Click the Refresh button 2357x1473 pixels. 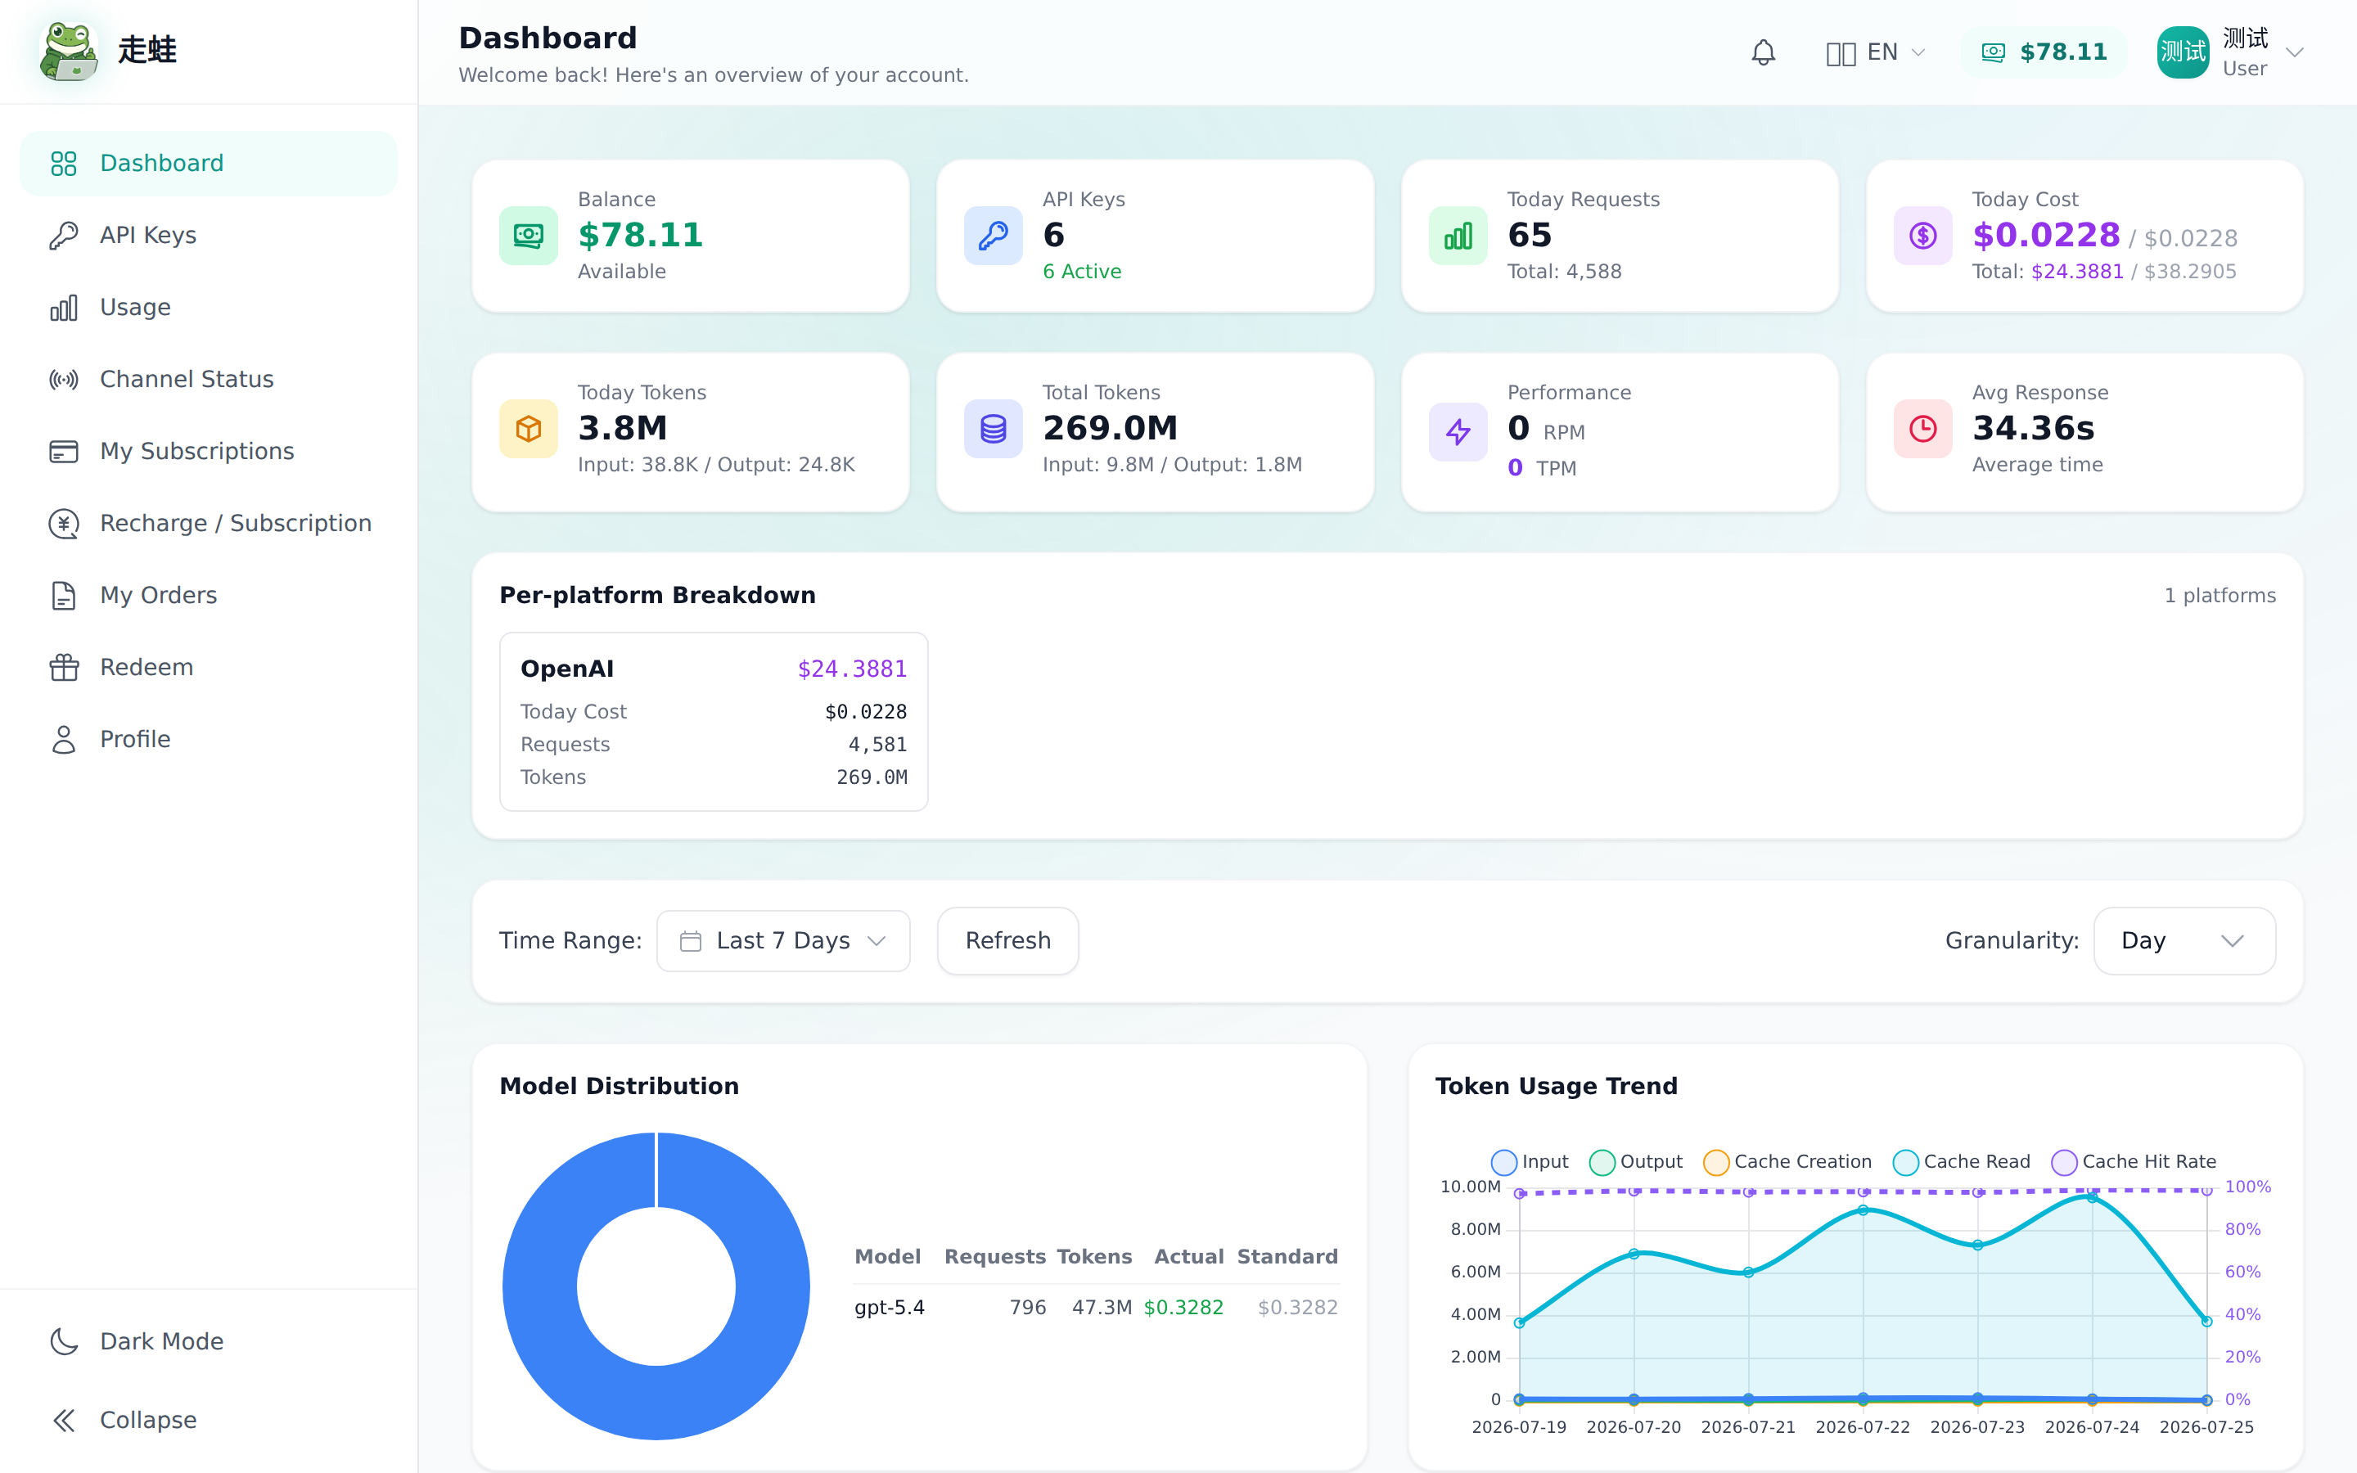[1007, 941]
